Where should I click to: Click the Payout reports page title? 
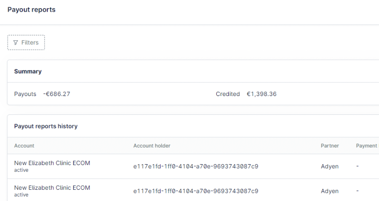tap(31, 10)
